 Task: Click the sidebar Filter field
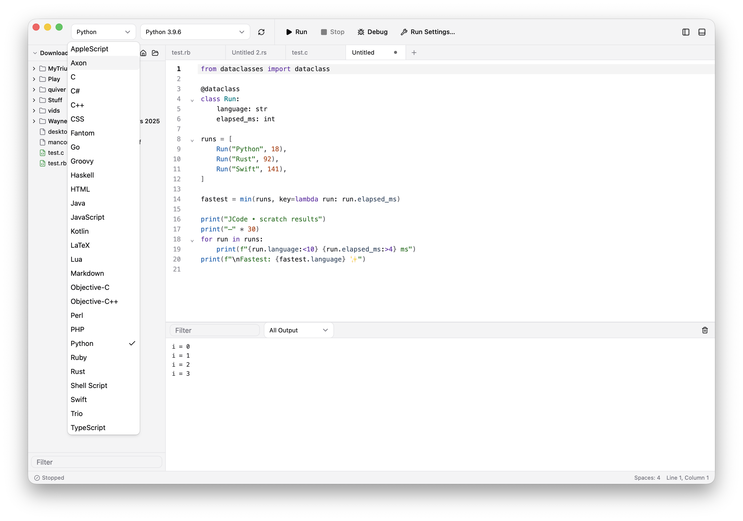pos(96,462)
